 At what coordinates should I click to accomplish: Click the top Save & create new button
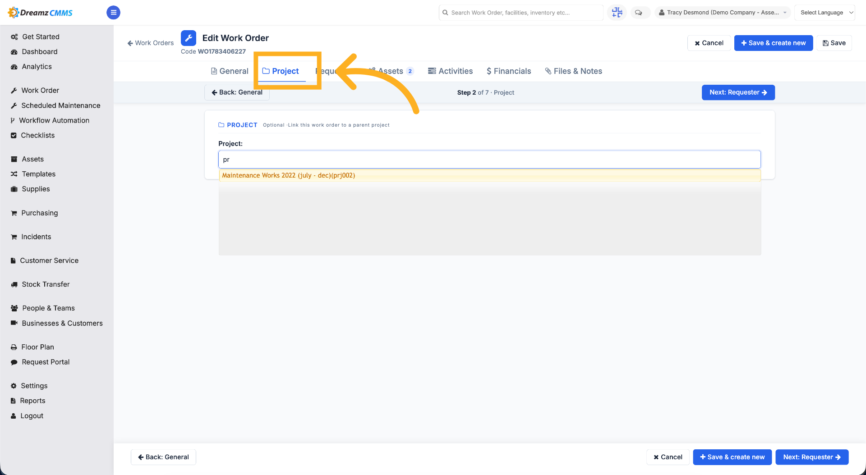click(x=773, y=43)
